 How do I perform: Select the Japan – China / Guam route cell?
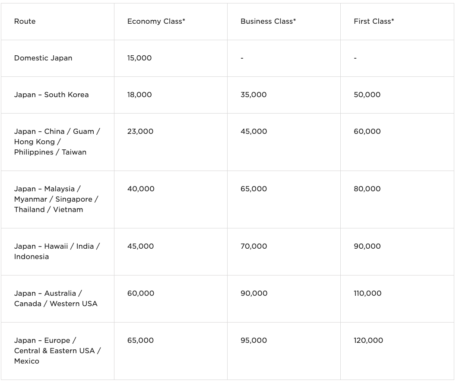tap(57, 142)
